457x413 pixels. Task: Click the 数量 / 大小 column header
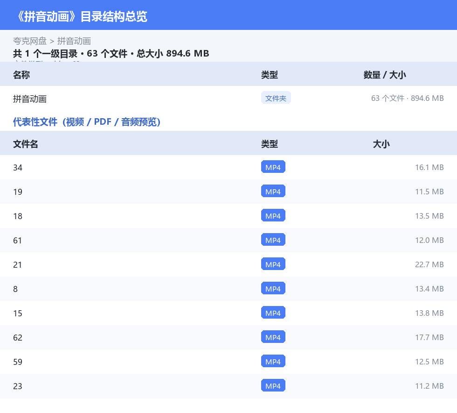point(385,75)
